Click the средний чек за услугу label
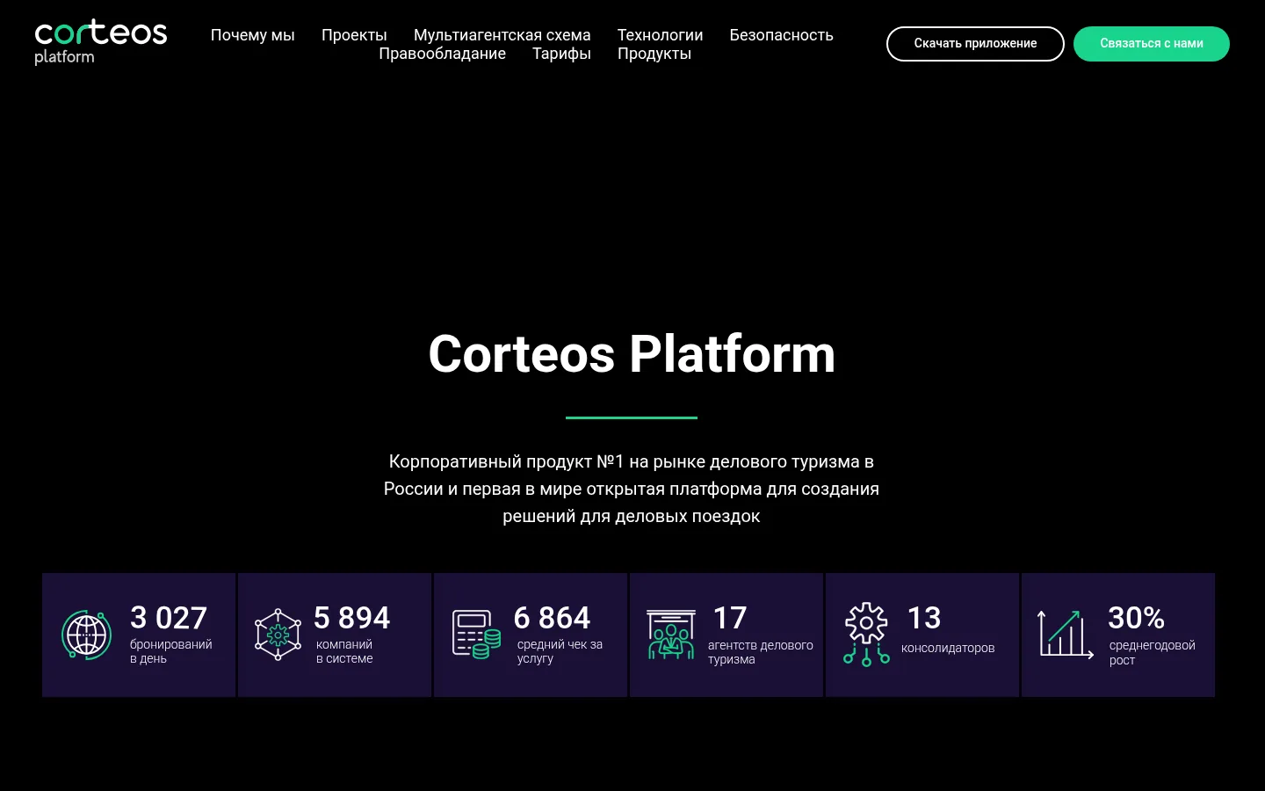 coord(560,651)
